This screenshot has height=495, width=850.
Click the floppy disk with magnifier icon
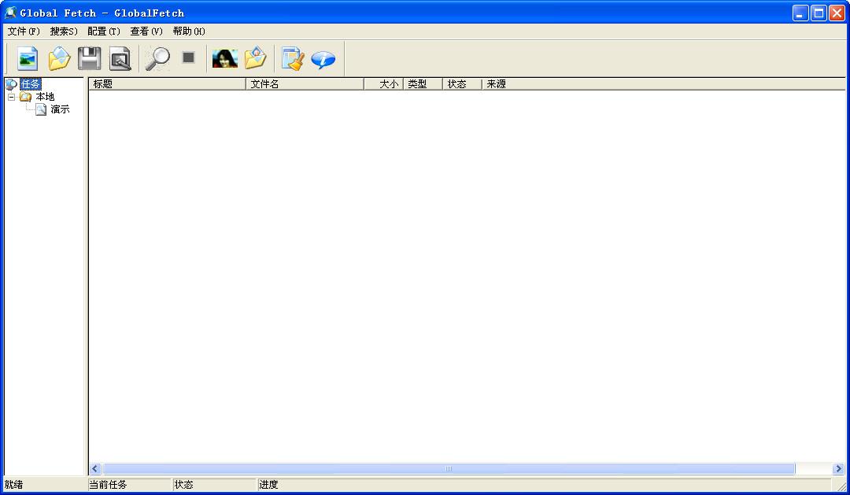coord(120,58)
